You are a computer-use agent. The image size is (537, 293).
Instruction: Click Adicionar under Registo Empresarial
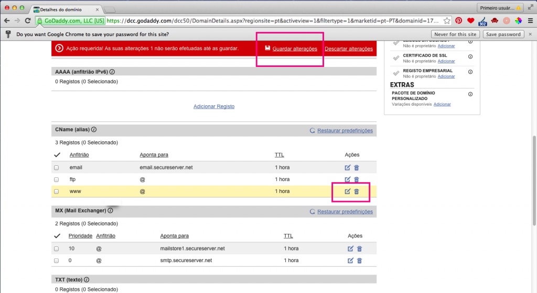click(446, 76)
